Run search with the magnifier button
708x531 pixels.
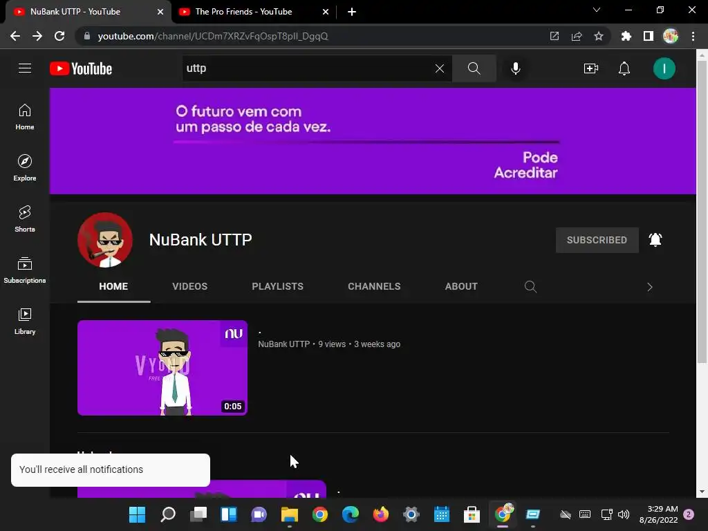[474, 68]
